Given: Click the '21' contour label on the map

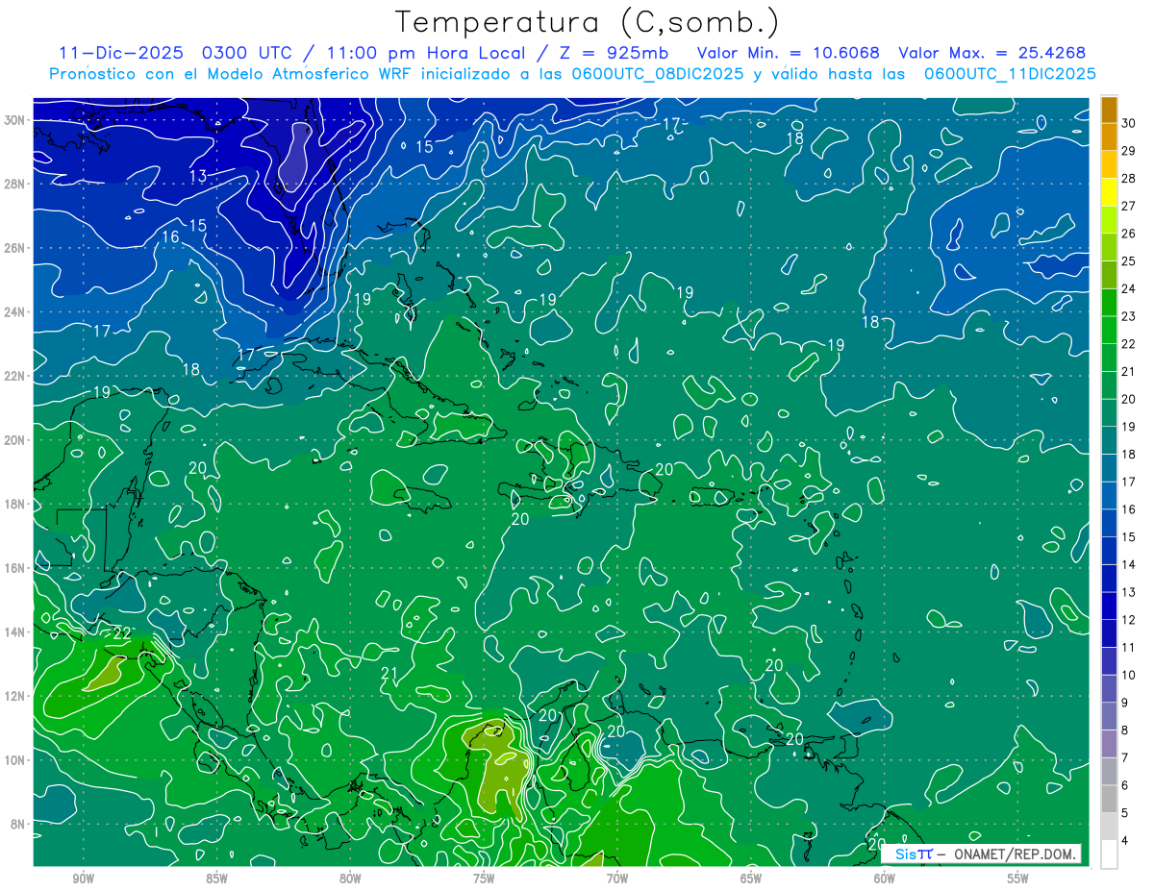Looking at the screenshot, I should click(389, 673).
